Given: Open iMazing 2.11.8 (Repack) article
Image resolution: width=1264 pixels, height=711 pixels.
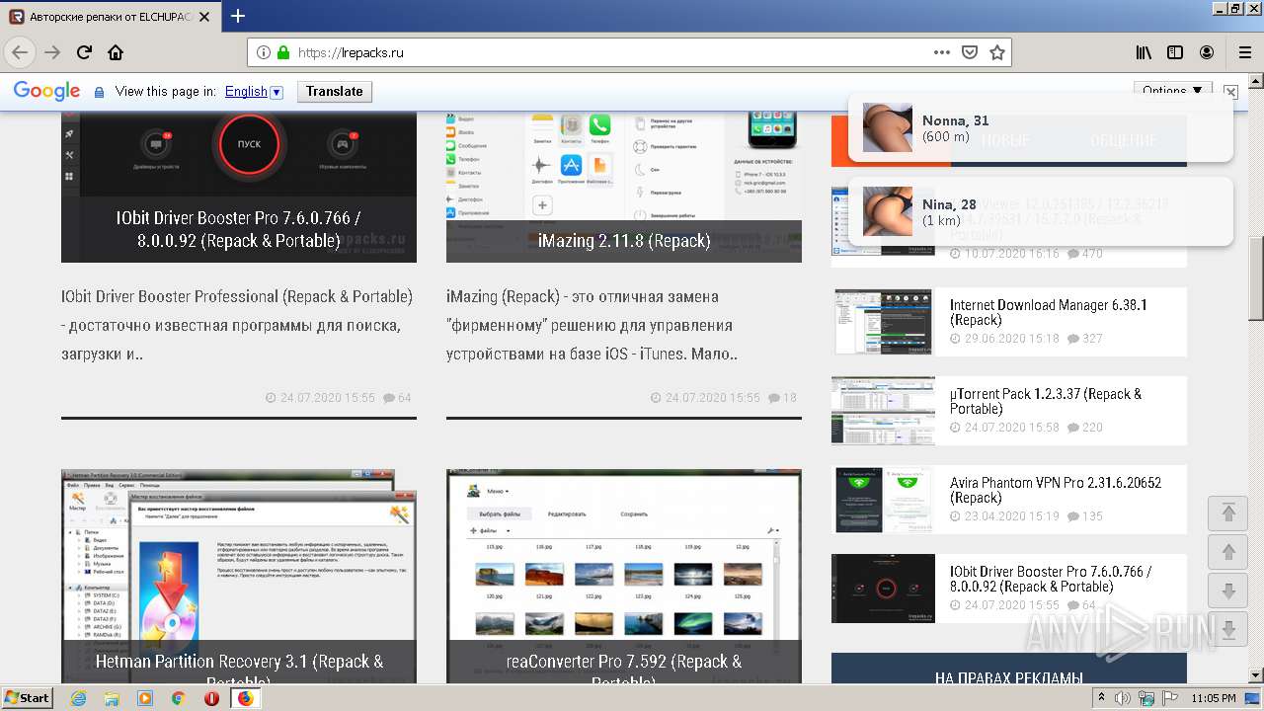Looking at the screenshot, I should (623, 240).
